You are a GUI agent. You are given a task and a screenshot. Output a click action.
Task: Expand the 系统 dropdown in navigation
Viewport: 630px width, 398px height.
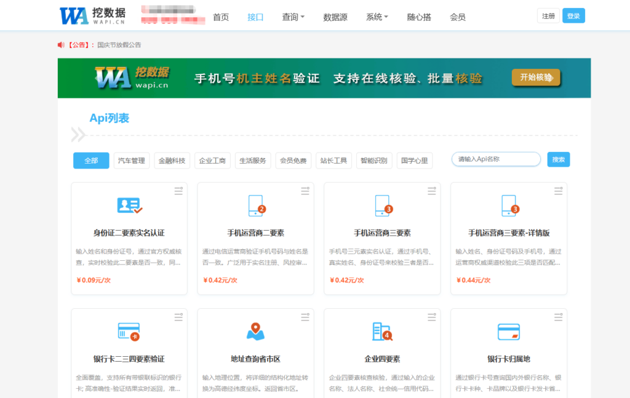[x=377, y=17]
